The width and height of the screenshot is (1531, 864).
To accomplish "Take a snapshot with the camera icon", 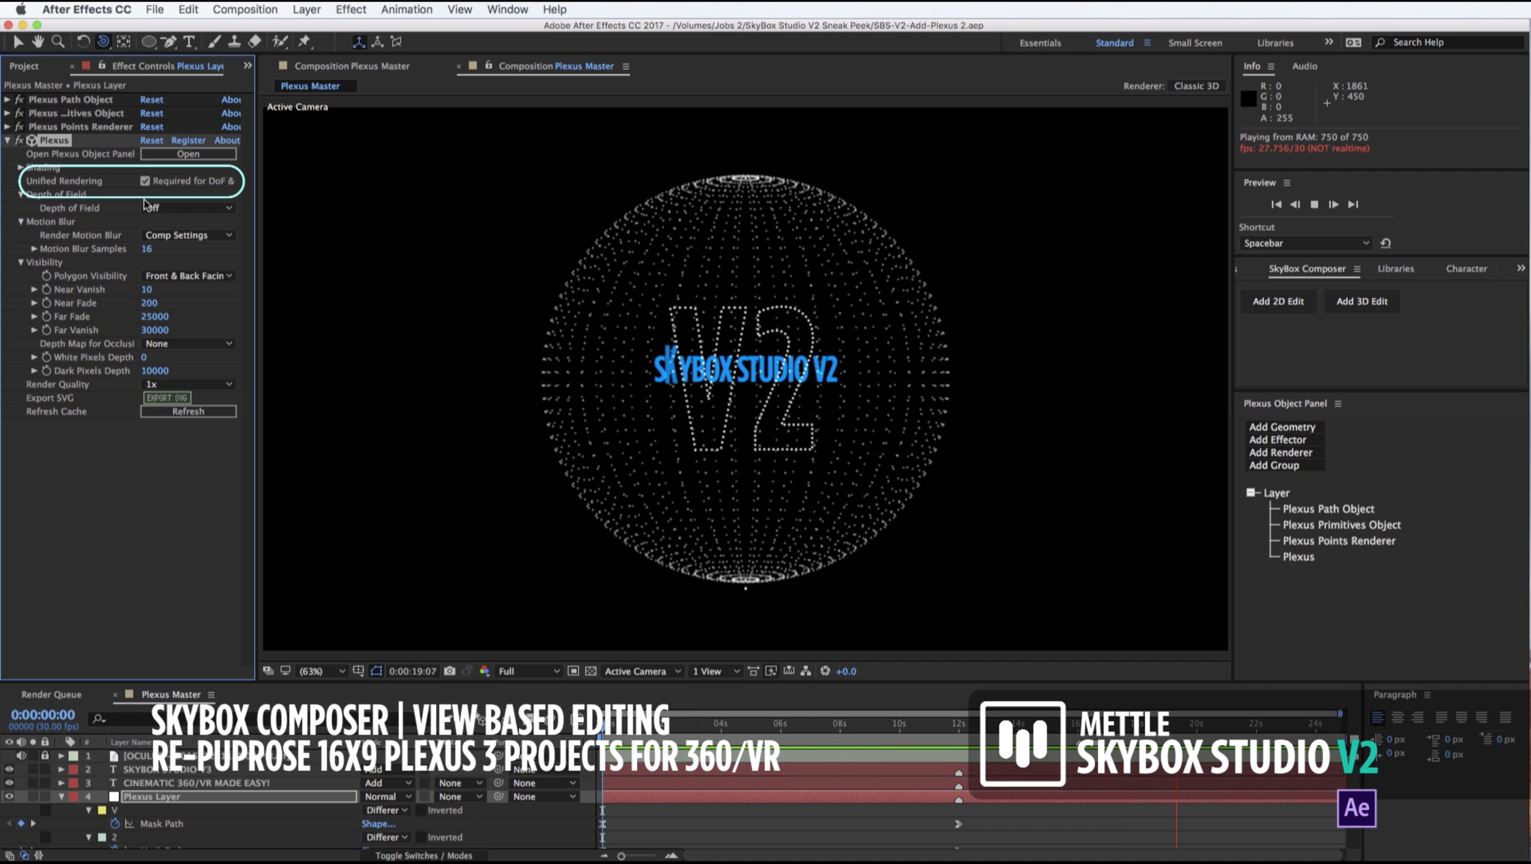I will pyautogui.click(x=450, y=671).
